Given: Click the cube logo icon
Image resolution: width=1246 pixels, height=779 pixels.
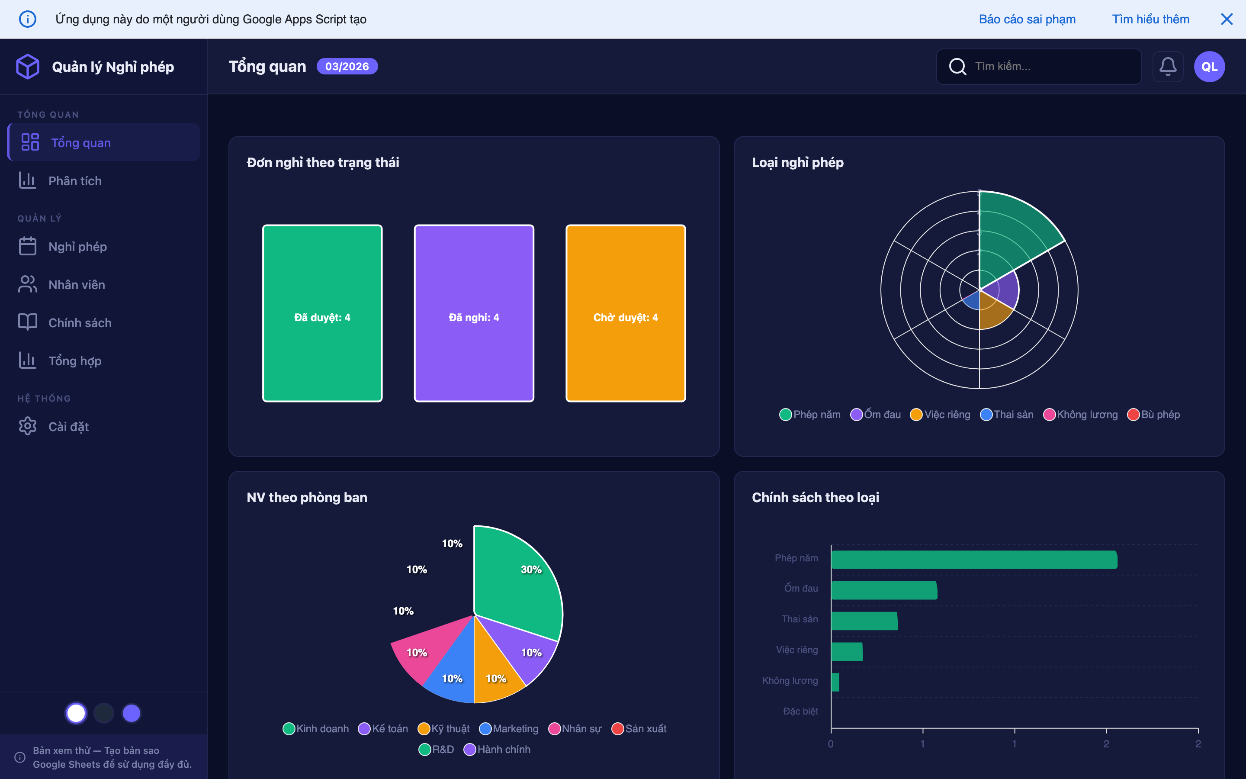Looking at the screenshot, I should click(x=28, y=67).
